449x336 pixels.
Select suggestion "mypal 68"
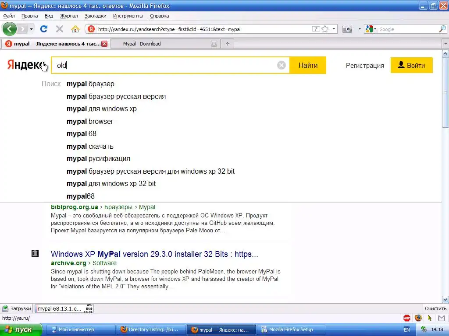81,134
